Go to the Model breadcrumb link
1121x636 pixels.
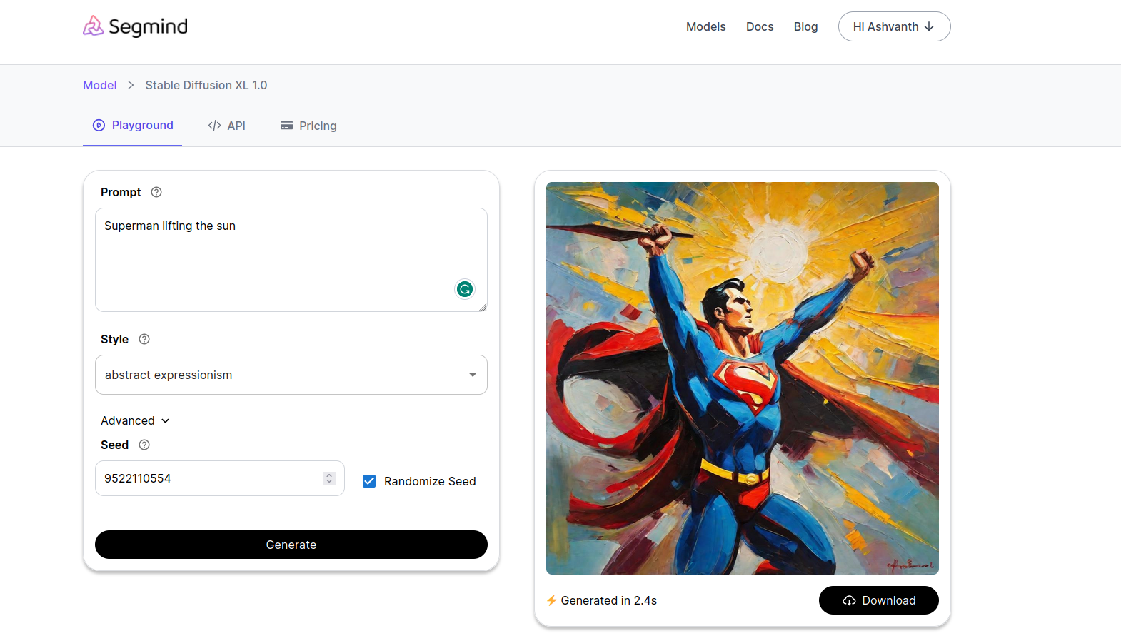point(99,85)
